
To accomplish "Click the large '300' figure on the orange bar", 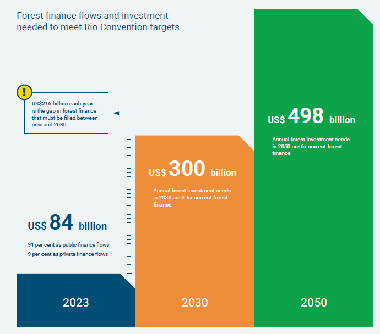I will pyautogui.click(x=187, y=169).
